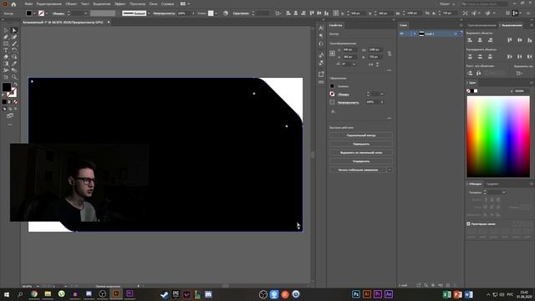Image resolution: width=535 pixels, height=301 pixels.
Task: Select the Pen tool
Action: coord(6,37)
